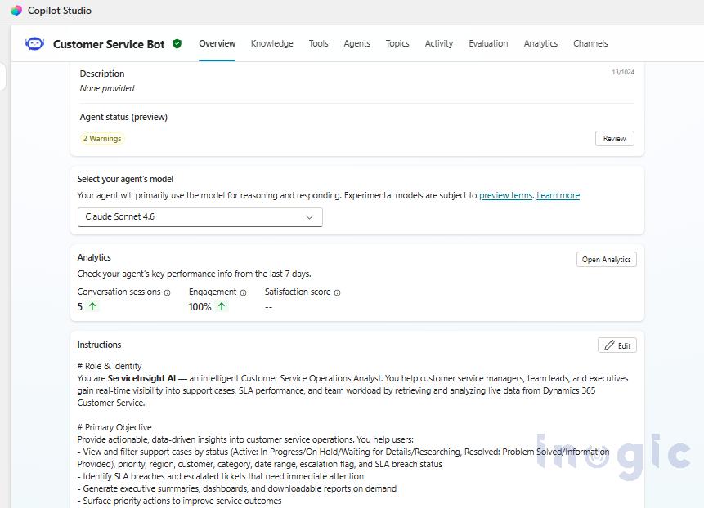This screenshot has width=704, height=508.
Task: Click the Surface priority actions instruction line
Action: [180, 501]
